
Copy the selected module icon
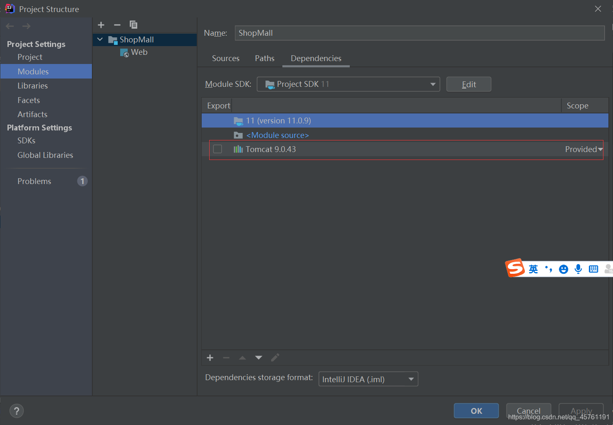(x=133, y=25)
